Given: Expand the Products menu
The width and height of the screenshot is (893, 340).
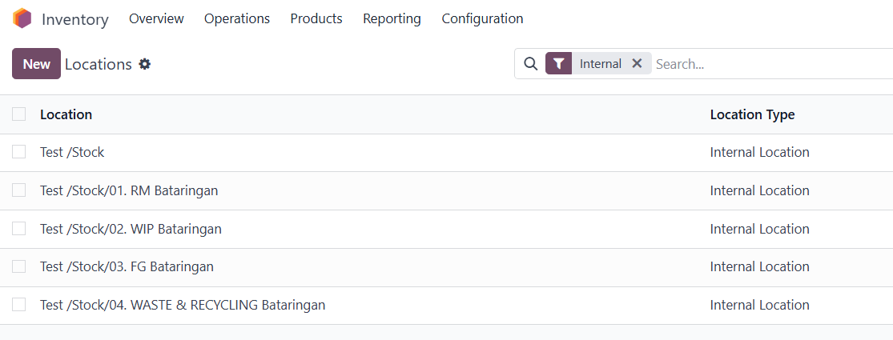Looking at the screenshot, I should pyautogui.click(x=316, y=18).
